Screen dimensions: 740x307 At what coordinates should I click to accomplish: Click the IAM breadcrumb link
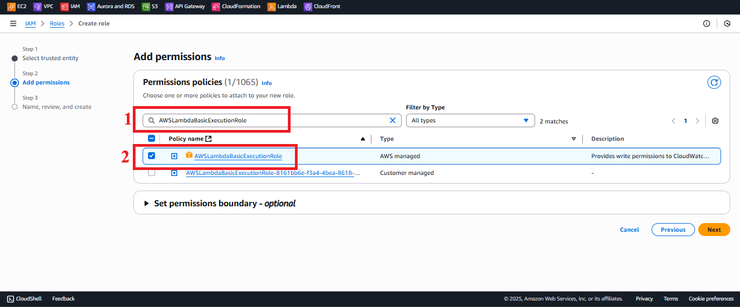[x=30, y=23]
